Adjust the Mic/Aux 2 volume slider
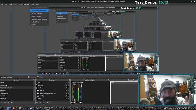Screen dimensions: 196x110 [x=81, y=93]
